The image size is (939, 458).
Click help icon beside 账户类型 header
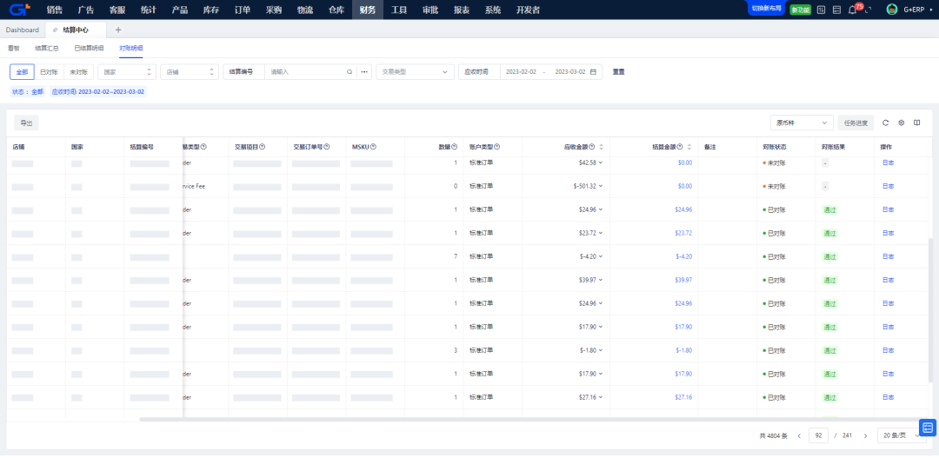click(497, 147)
